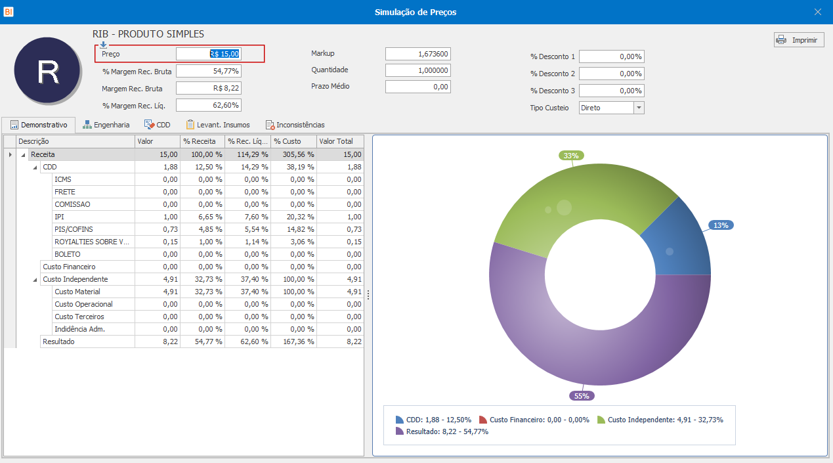This screenshot has width=833, height=463.
Task: Toggle Resultado purple legend swatch
Action: coord(400,431)
